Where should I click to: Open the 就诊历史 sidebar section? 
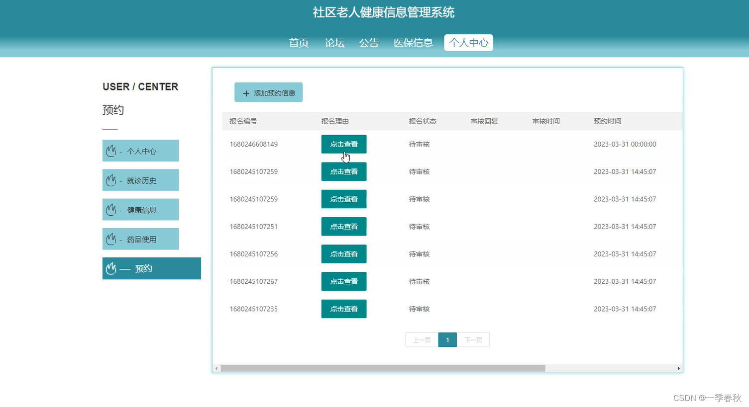pyautogui.click(x=141, y=180)
